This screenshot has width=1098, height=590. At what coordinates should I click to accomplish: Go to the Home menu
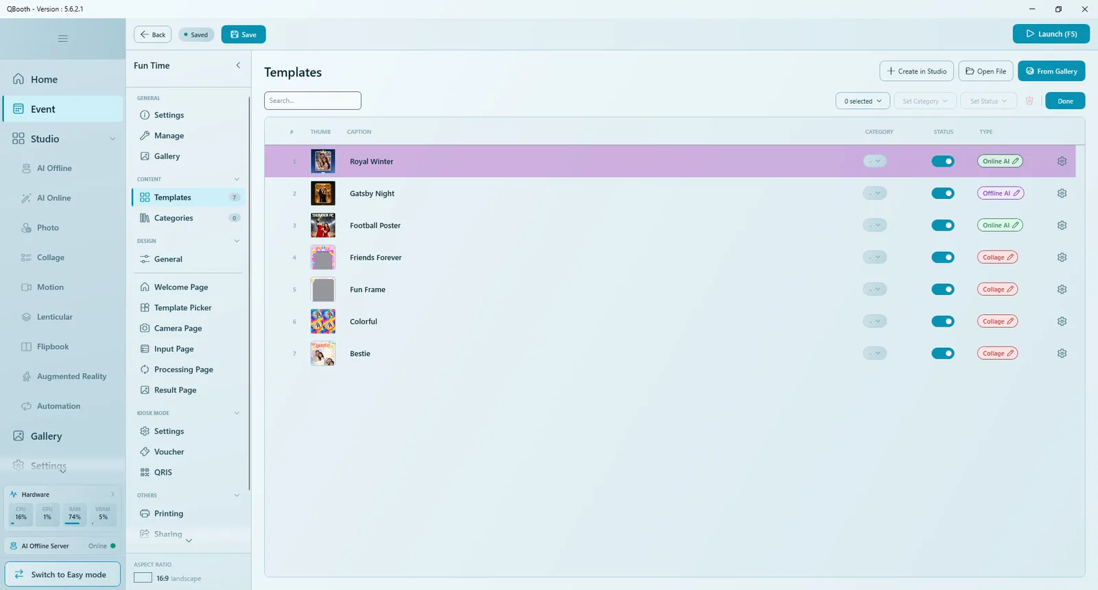click(x=64, y=80)
